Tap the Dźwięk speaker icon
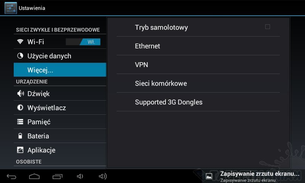The height and width of the screenshot is (183, 305). tap(21, 93)
